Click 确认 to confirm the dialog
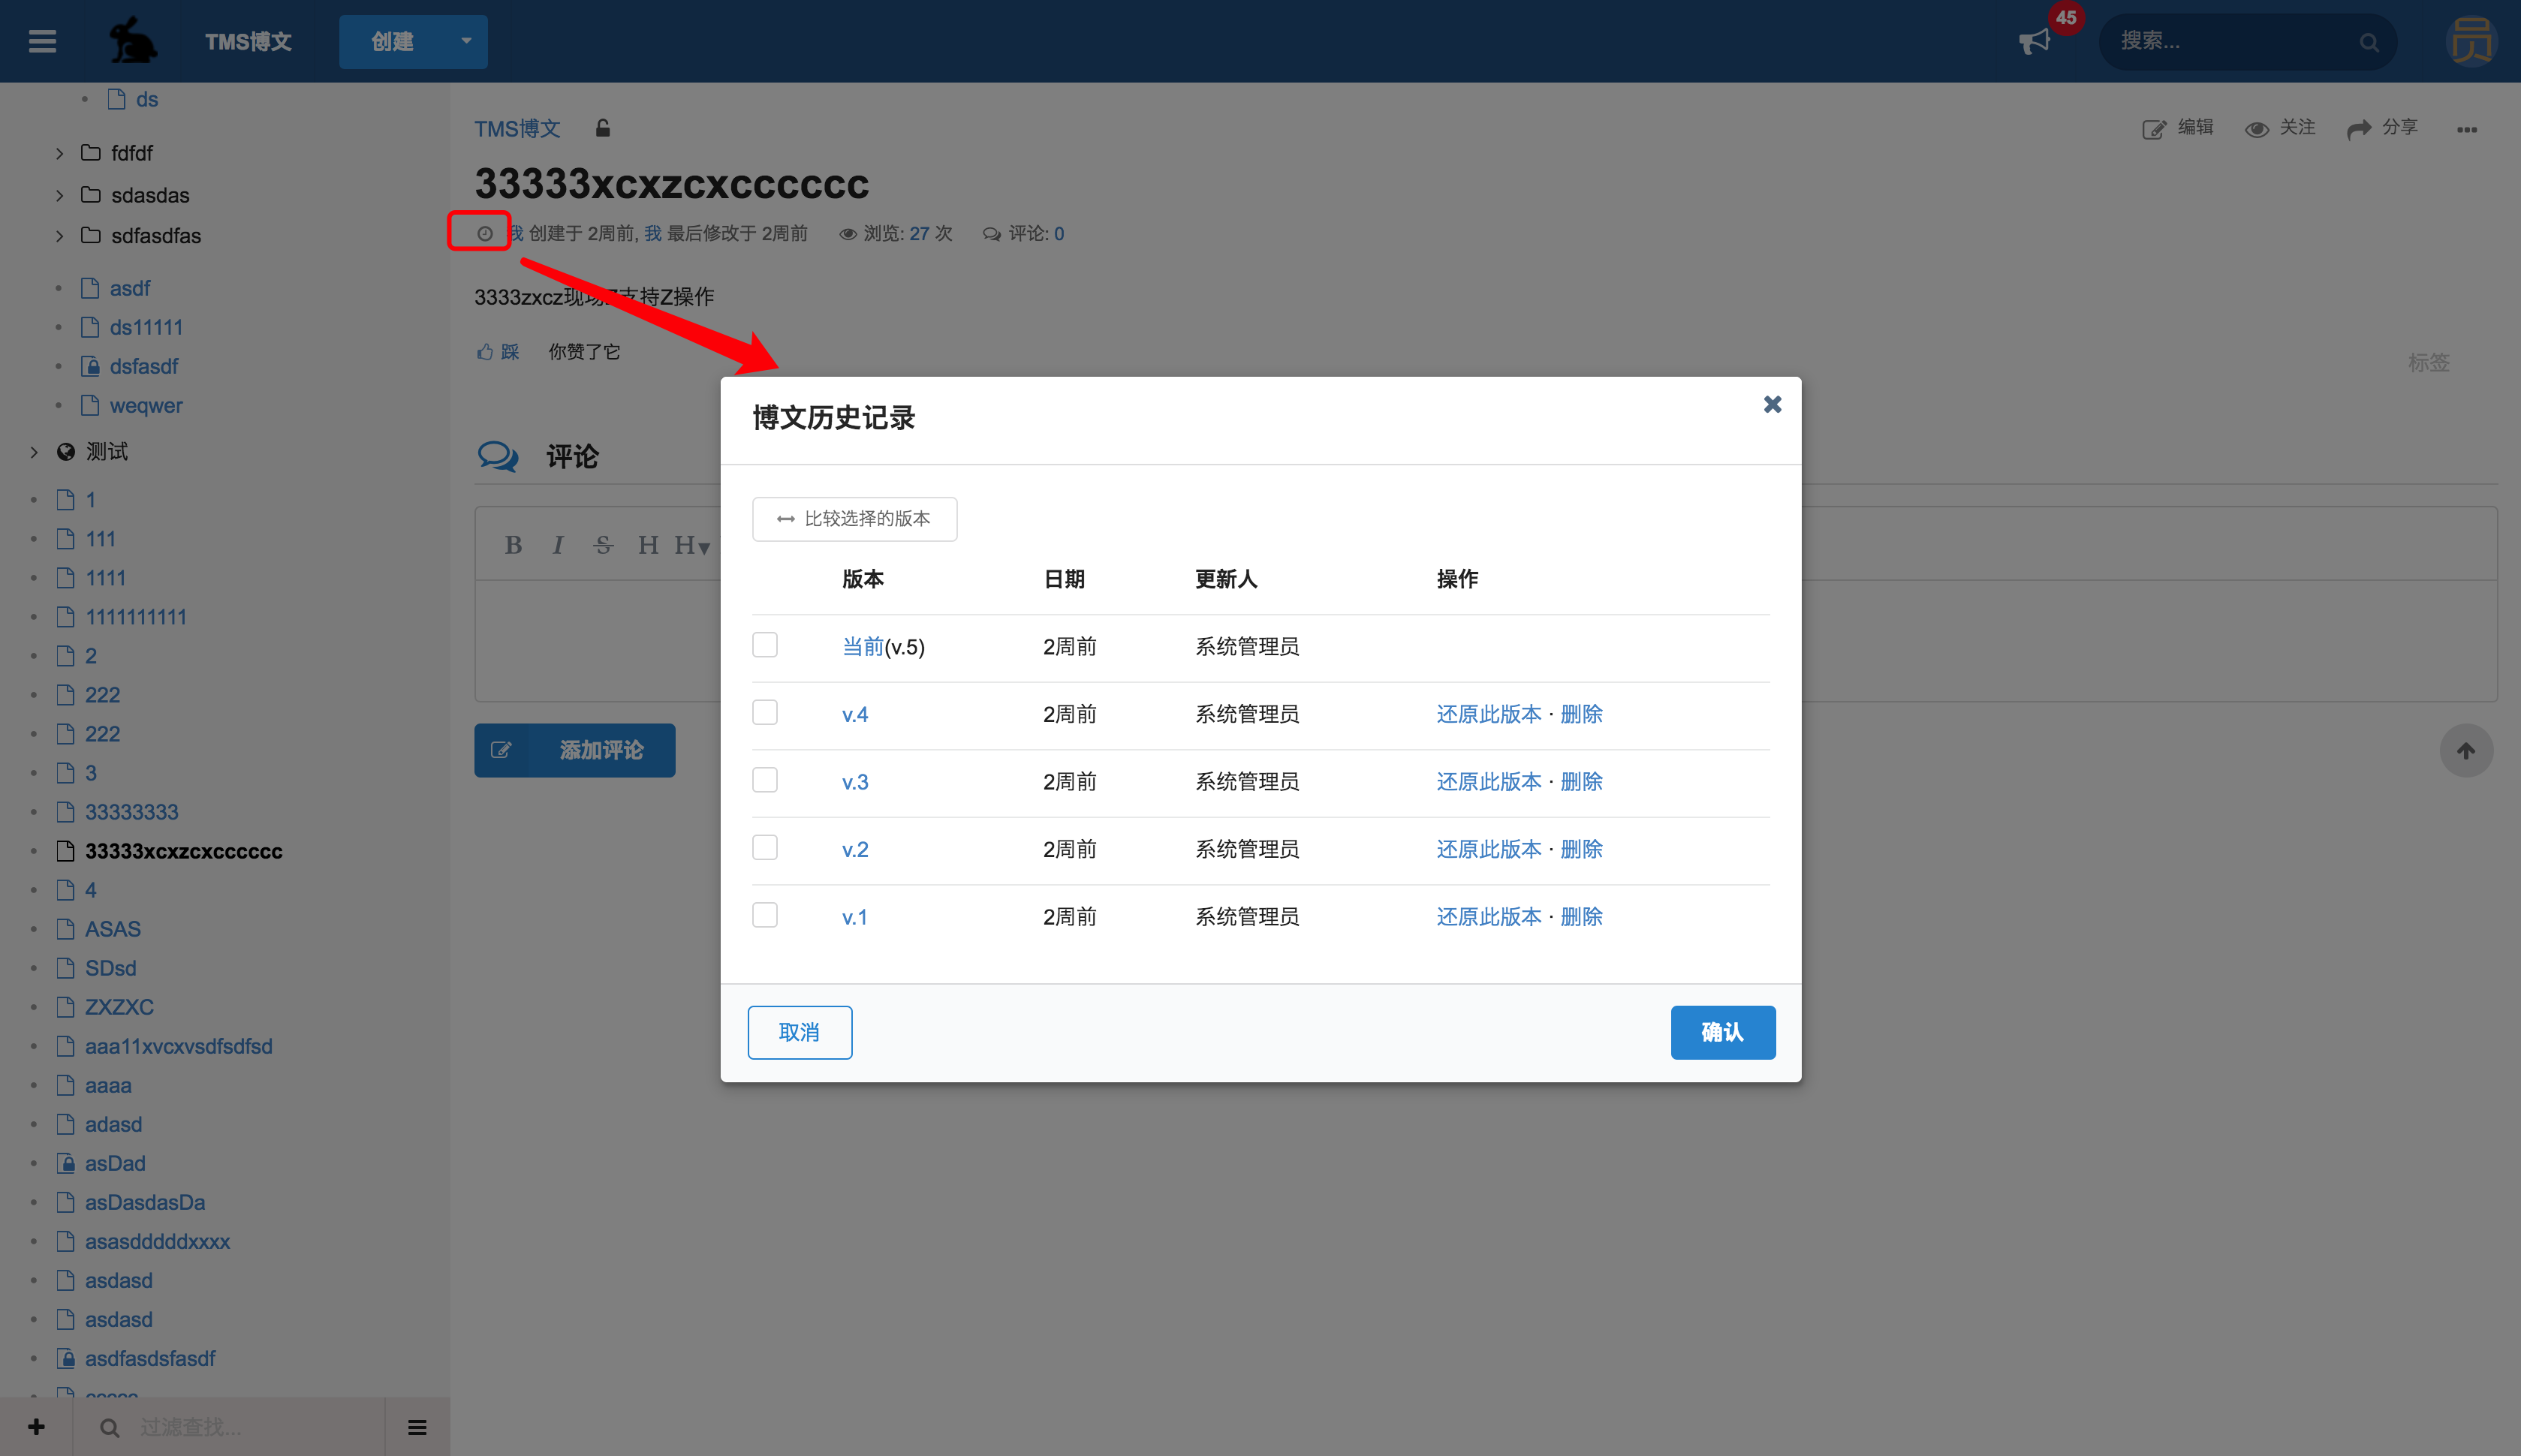The height and width of the screenshot is (1456, 2521). click(1723, 1032)
